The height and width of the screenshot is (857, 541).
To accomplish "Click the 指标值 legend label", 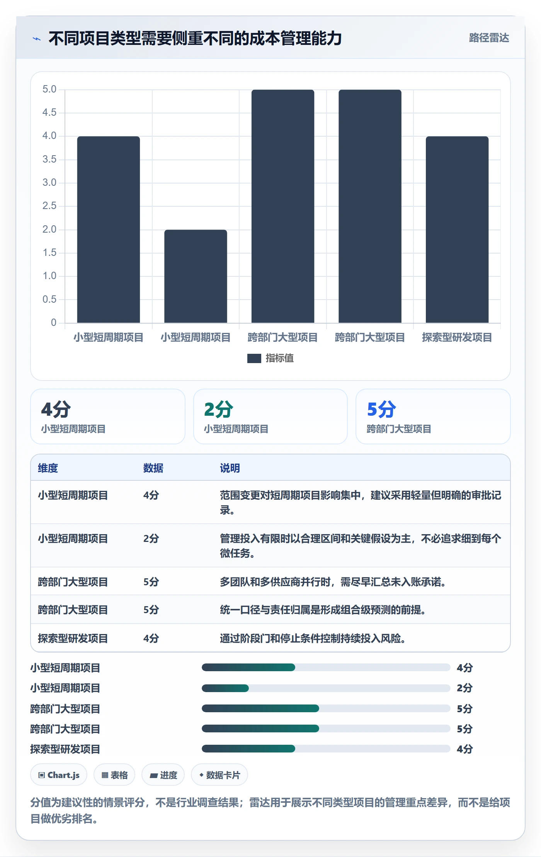I will [279, 358].
